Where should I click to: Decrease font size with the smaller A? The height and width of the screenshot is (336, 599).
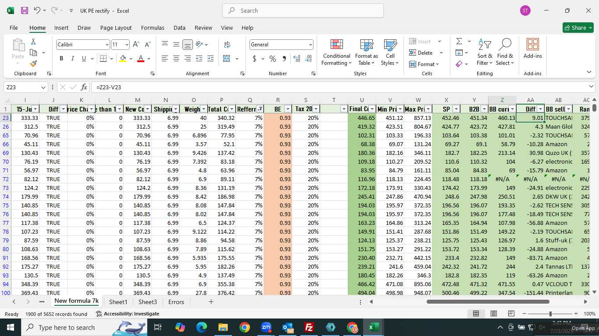(148, 44)
